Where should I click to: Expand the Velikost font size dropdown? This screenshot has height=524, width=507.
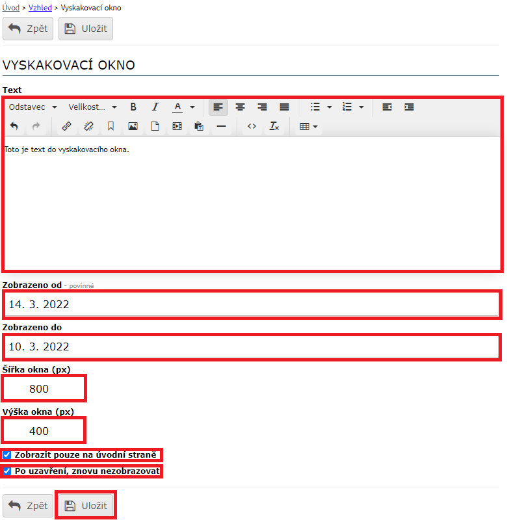point(92,107)
